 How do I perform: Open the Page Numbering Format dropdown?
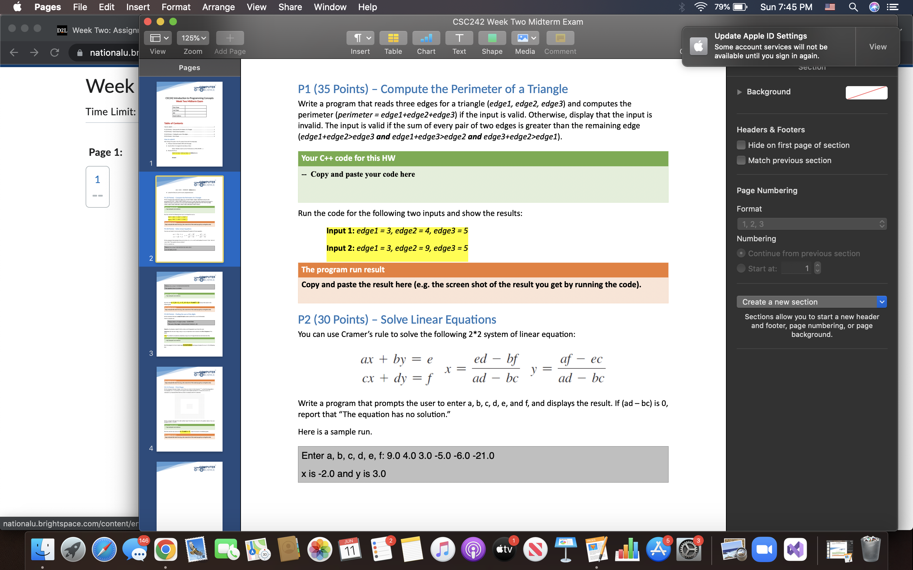(811, 223)
